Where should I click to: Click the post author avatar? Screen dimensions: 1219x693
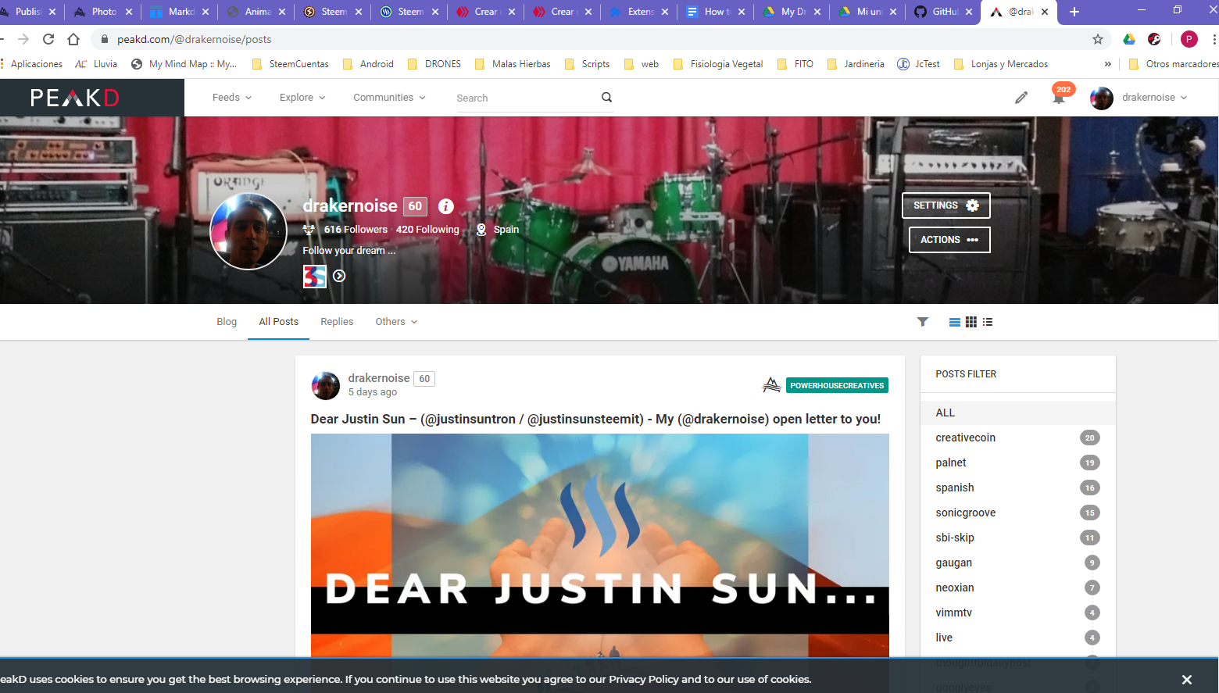coord(326,385)
